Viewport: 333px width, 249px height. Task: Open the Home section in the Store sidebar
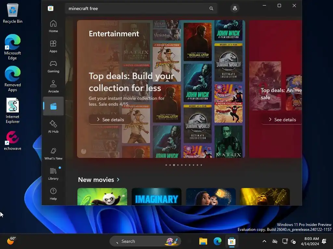pos(53,26)
